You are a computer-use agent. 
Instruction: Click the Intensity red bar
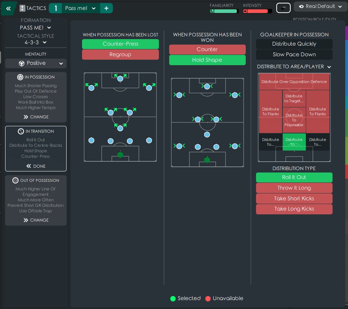(257, 11)
